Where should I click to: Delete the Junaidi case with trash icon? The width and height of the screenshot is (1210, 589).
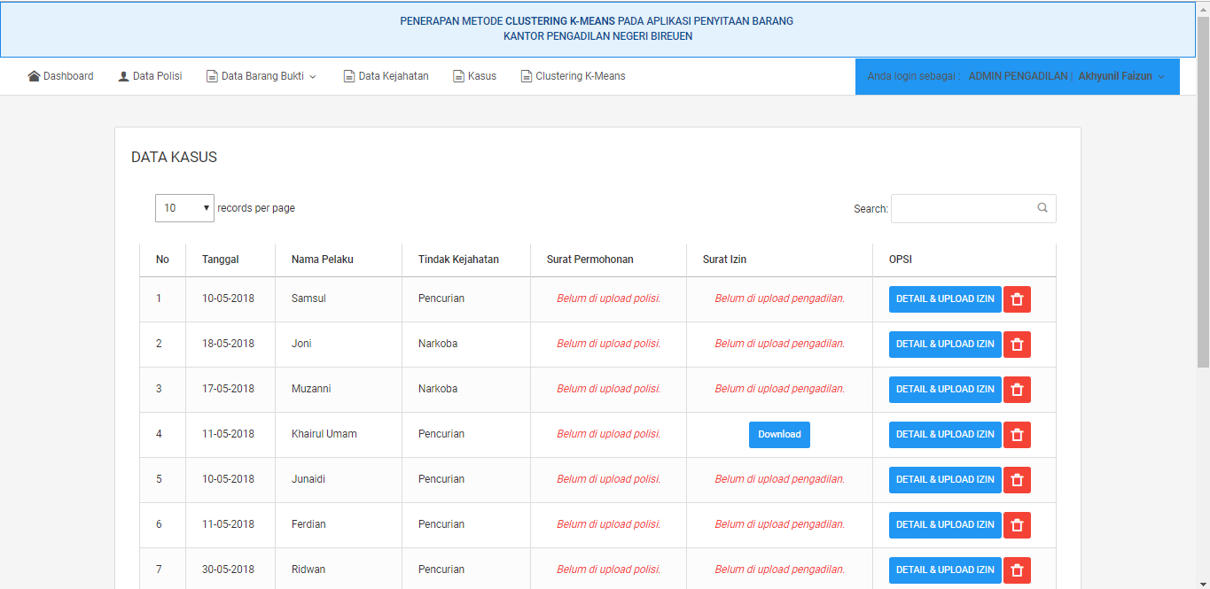click(x=1017, y=480)
